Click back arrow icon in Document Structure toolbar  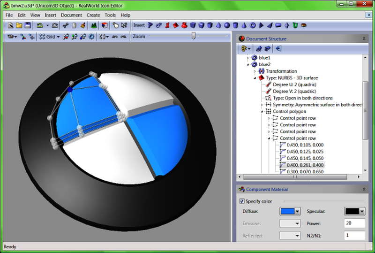tap(278, 49)
